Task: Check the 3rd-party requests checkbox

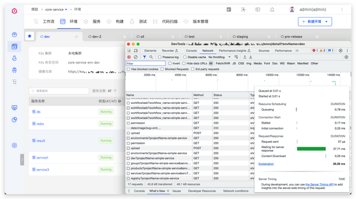Action: point(192,69)
